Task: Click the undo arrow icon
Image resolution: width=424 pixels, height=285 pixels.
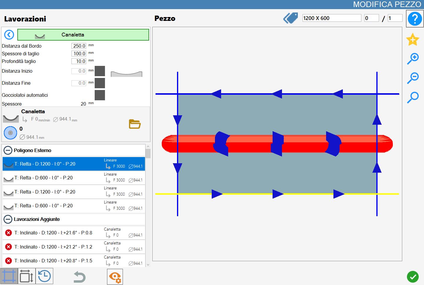Action: tap(79, 277)
